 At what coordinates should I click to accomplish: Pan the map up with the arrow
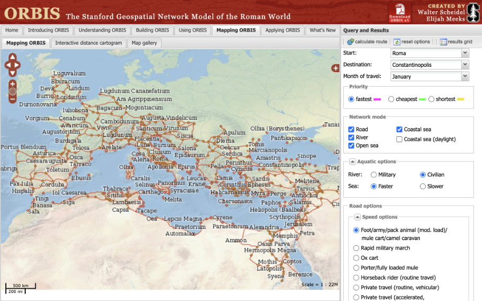click(12, 58)
